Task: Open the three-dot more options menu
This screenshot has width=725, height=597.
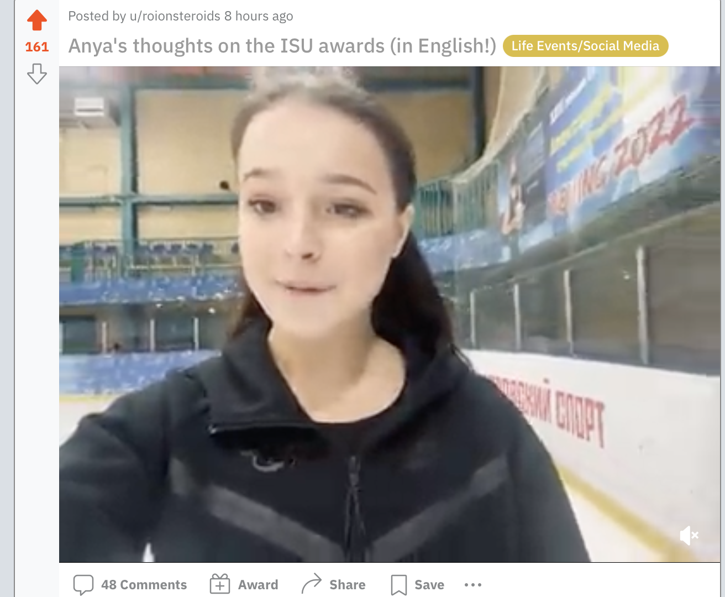Action: 473,585
